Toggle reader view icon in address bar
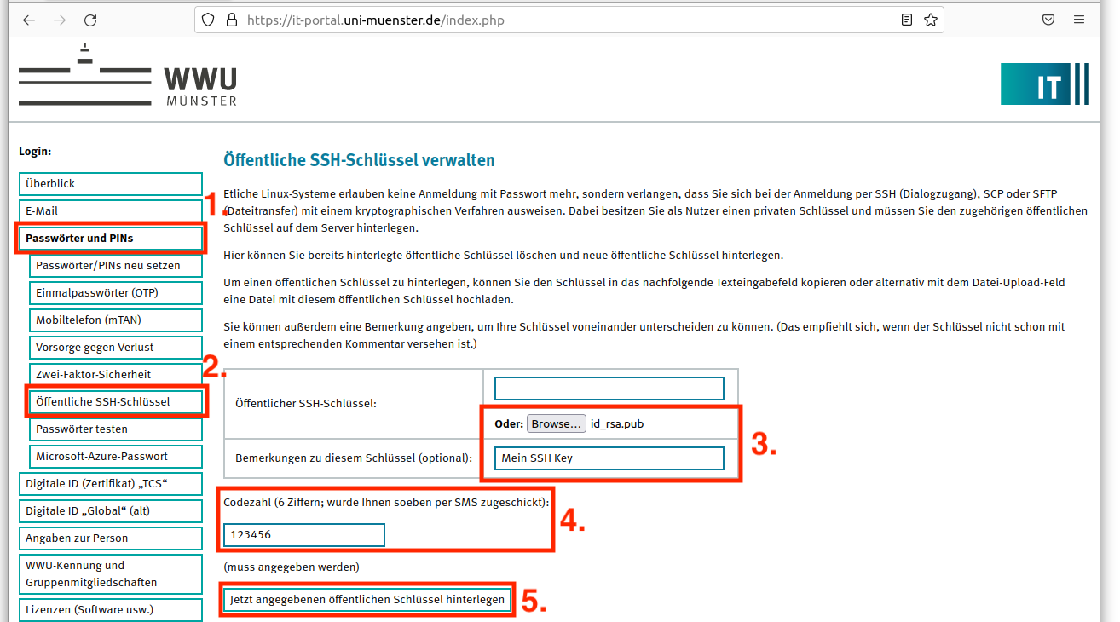Viewport: 1120px width, 622px height. [x=907, y=20]
